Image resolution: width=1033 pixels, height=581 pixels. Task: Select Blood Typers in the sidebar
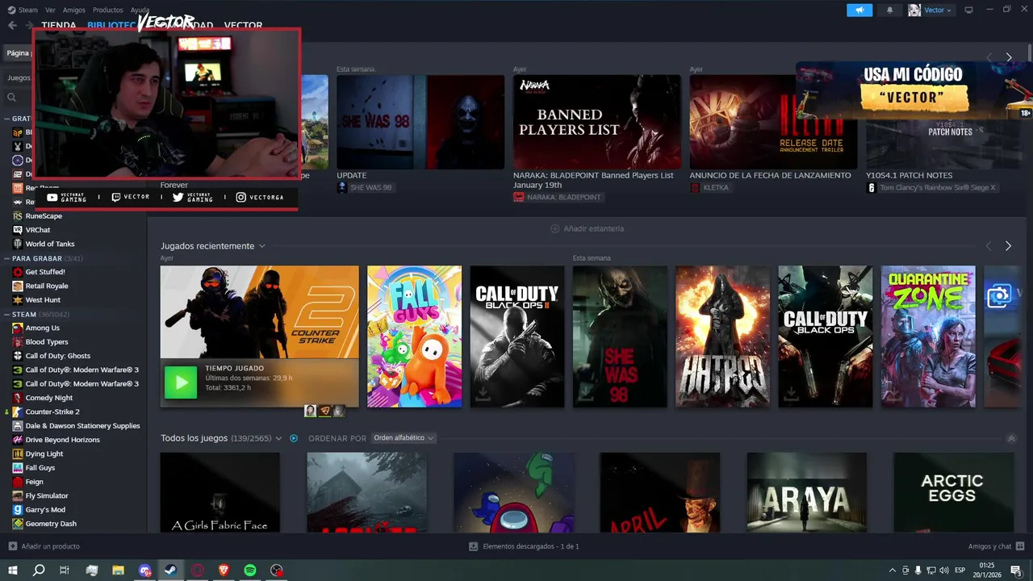coord(47,342)
